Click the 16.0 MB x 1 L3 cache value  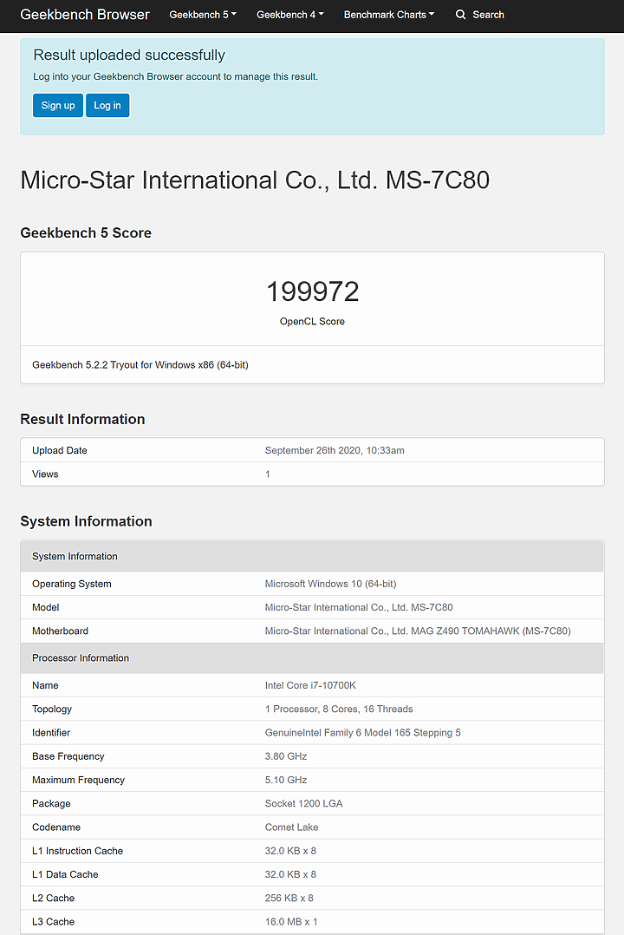[291, 921]
